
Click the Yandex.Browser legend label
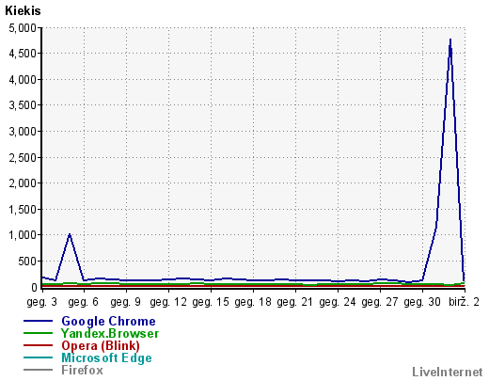110,333
